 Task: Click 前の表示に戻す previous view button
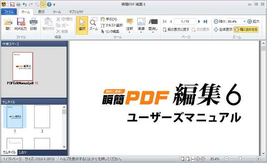point(176,30)
